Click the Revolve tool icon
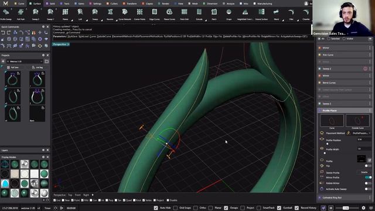 (x=110, y=12)
